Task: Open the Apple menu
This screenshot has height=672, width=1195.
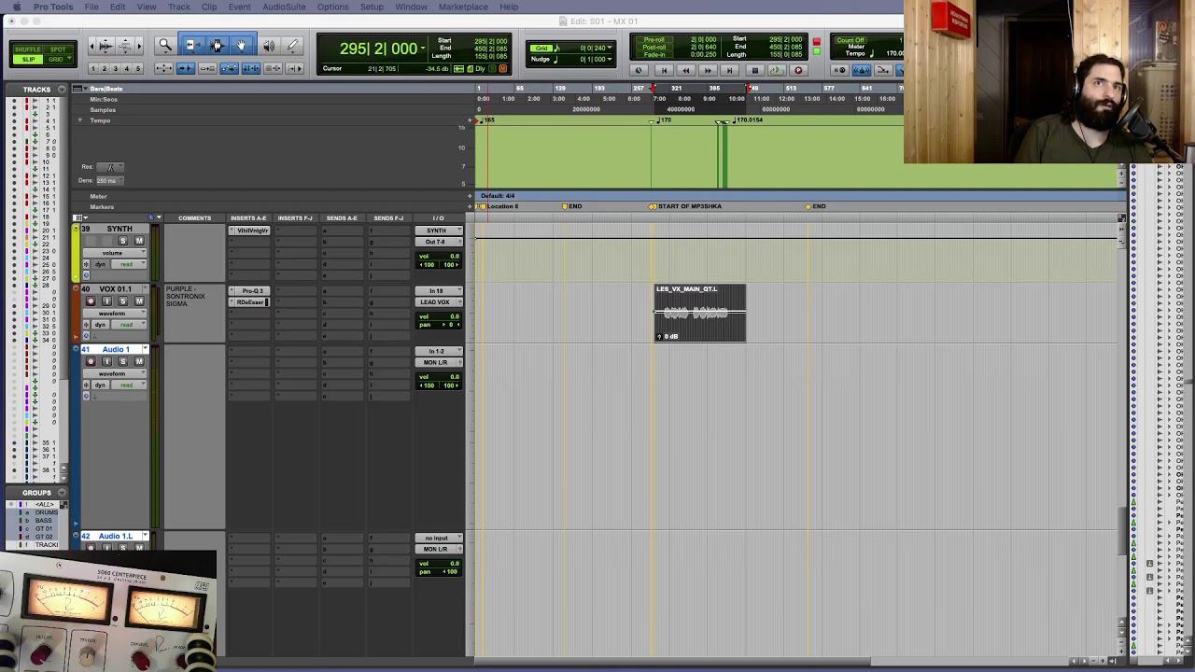Action: tap(16, 7)
